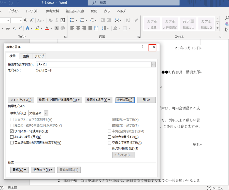The image size is (229, 190).
Task: Open 検索方向 dropdown
Action: (46, 113)
